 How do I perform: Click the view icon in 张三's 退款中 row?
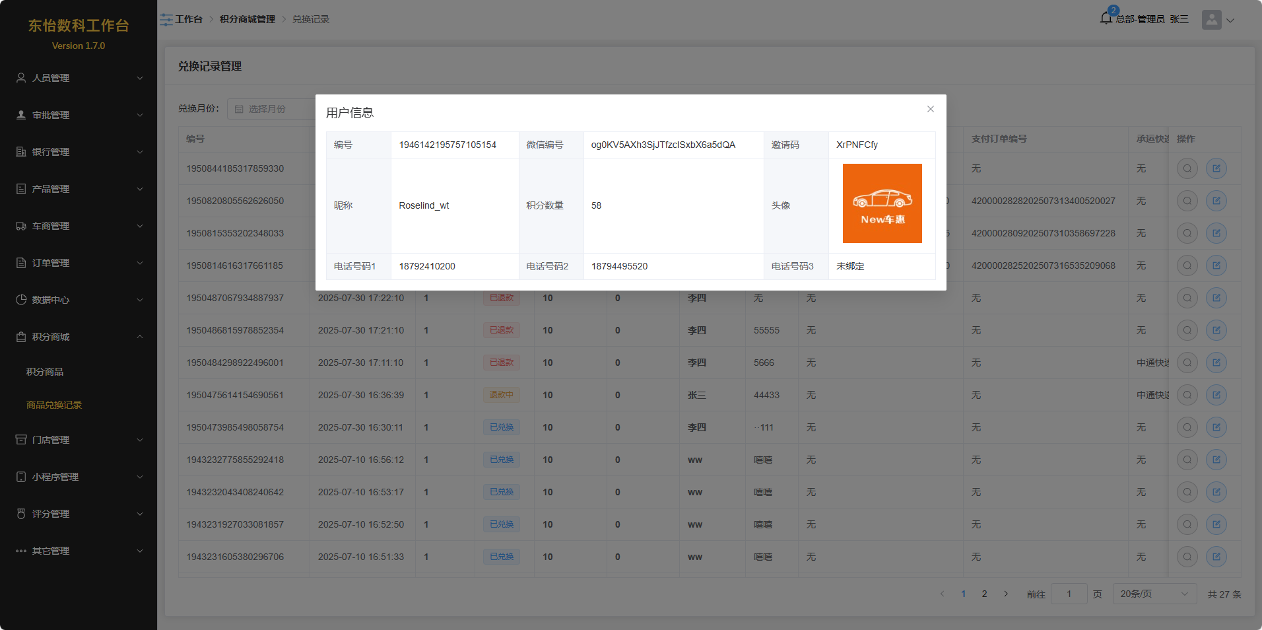click(x=1187, y=395)
